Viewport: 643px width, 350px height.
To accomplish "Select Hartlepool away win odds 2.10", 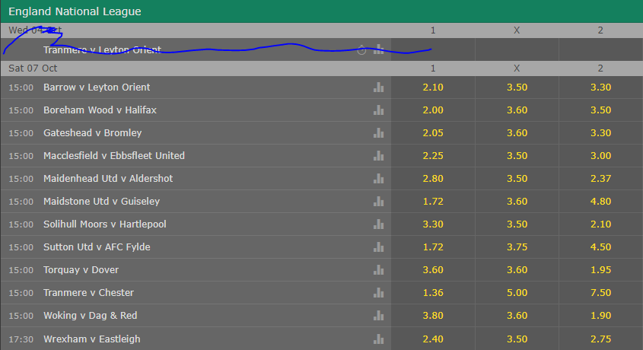I will [x=600, y=224].
